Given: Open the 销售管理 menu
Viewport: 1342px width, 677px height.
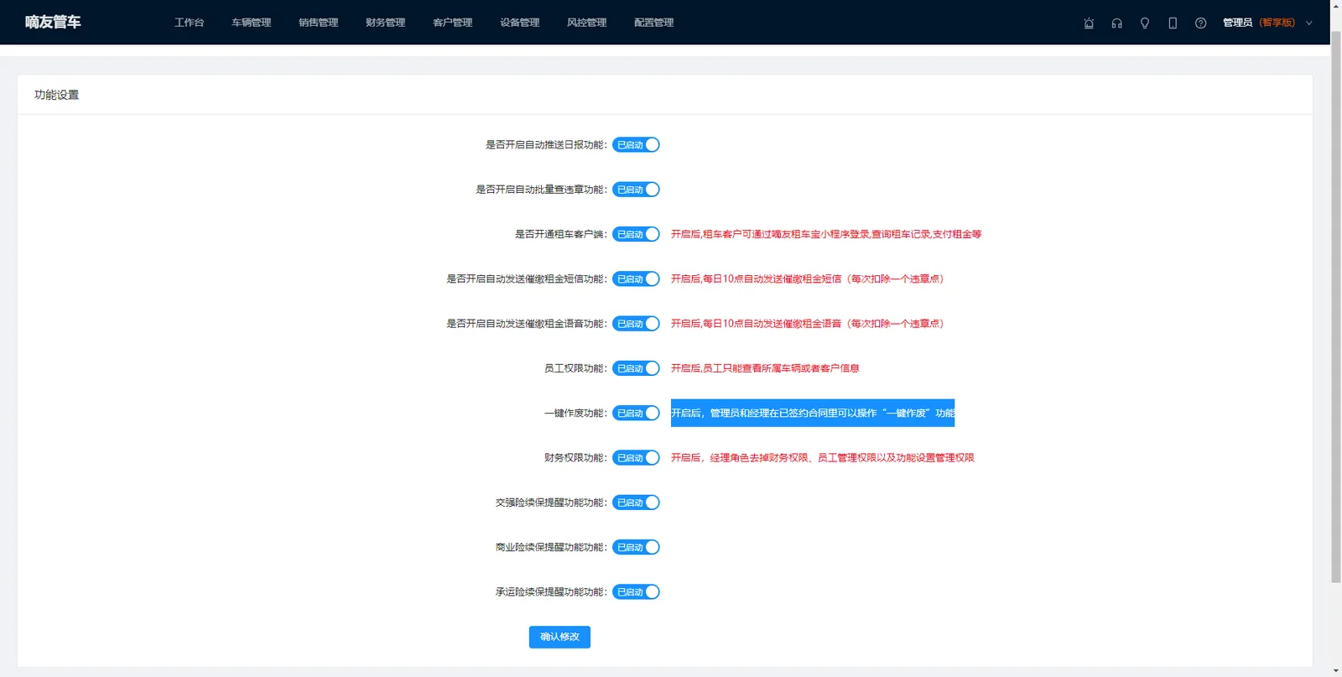Looking at the screenshot, I should [318, 23].
